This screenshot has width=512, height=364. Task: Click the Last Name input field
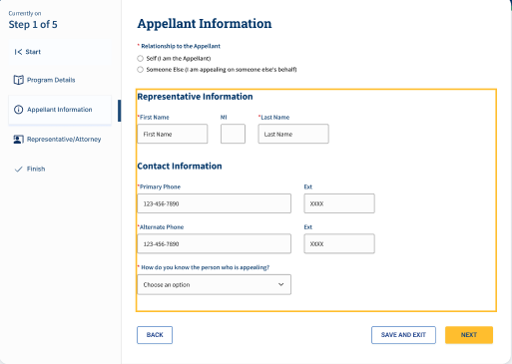click(x=293, y=134)
